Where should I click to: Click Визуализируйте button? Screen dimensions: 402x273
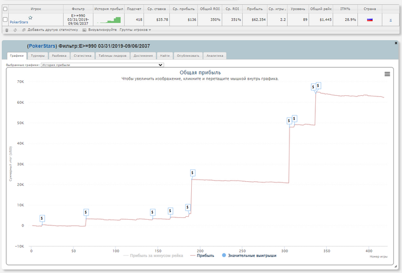103,30
